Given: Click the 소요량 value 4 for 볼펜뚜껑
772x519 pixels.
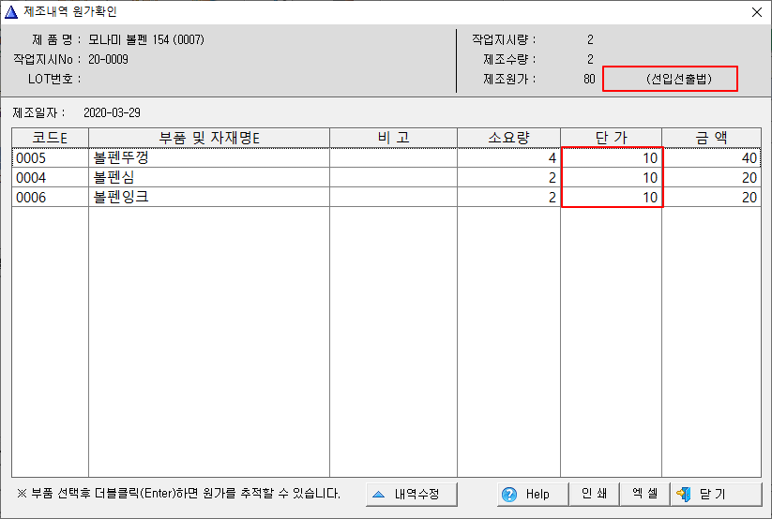Looking at the screenshot, I should pos(552,158).
